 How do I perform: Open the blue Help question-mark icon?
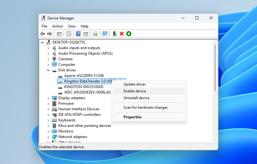pyautogui.click(x=78, y=34)
